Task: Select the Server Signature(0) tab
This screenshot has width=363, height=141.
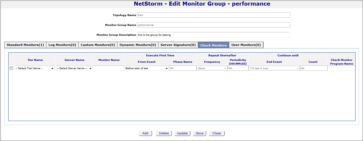Action: 178,45
